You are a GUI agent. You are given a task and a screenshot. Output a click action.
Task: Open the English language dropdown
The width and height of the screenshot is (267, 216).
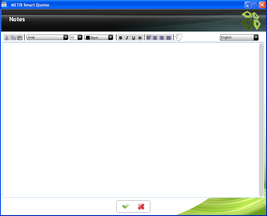point(239,37)
